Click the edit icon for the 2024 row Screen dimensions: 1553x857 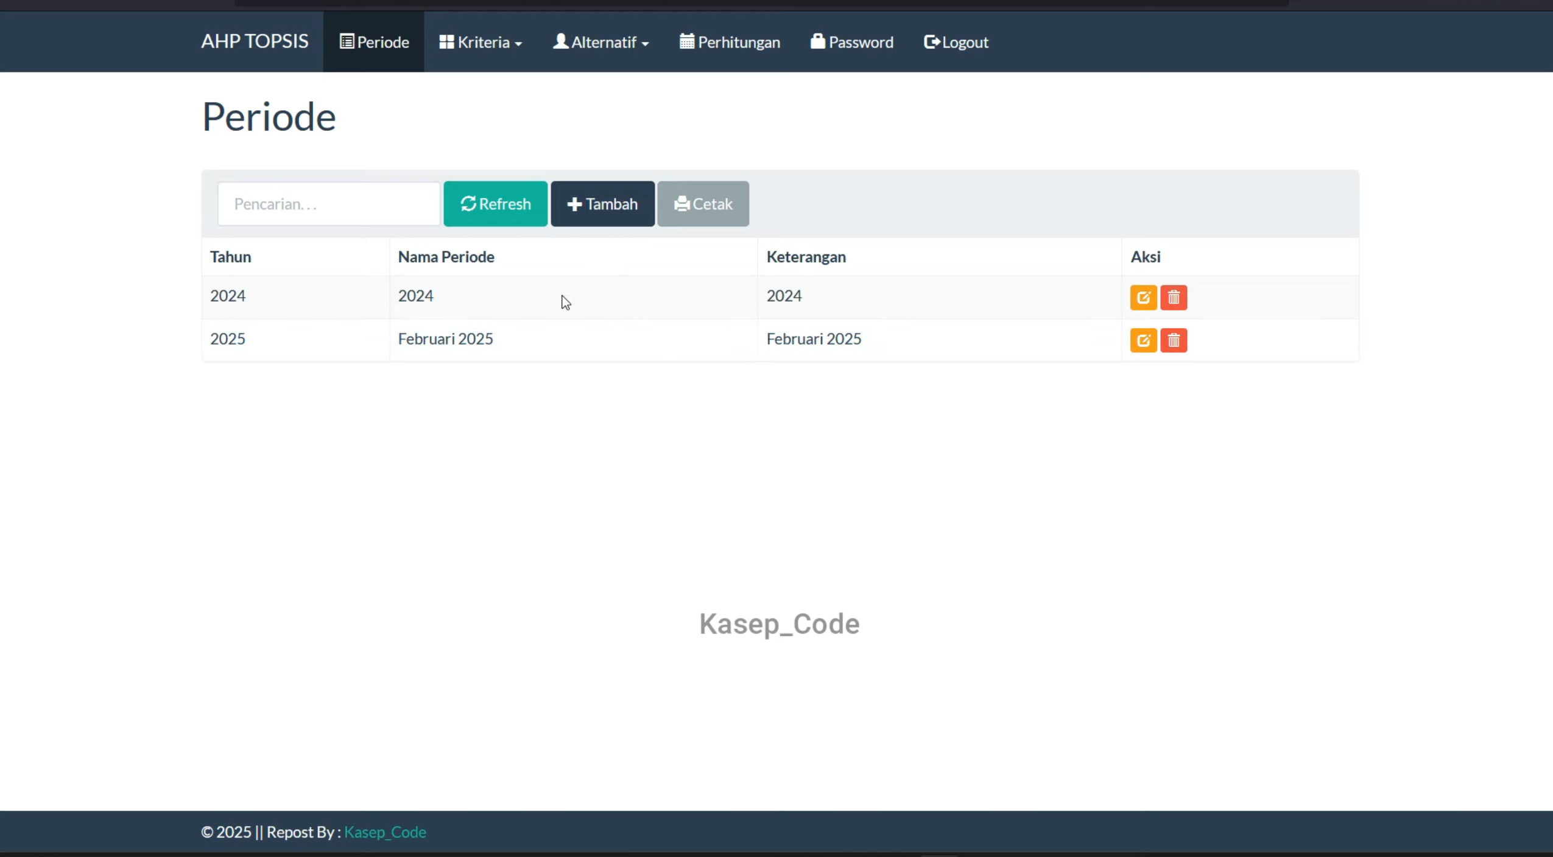[1143, 298]
